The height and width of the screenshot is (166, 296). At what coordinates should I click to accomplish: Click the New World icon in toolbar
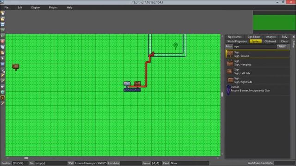click(x=3, y=13)
